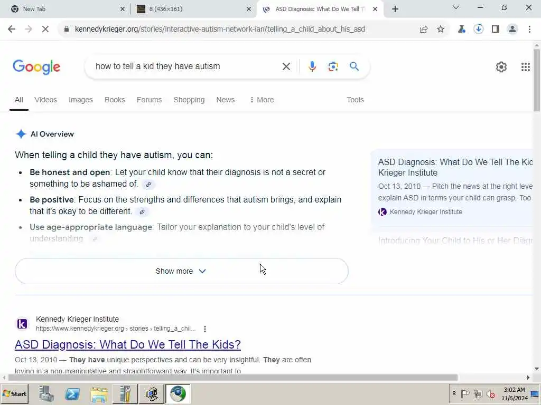Screen dimensions: 541x405
Task: Close the ASD Diagnosis tab
Action: point(375,9)
